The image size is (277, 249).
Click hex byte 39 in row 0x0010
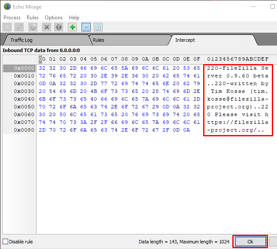[114, 76]
